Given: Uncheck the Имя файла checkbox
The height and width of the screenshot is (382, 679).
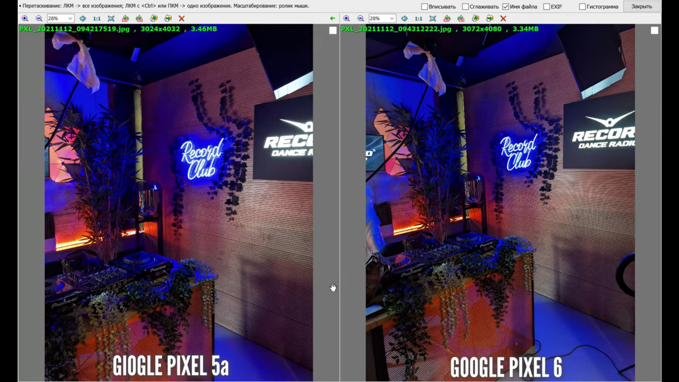Looking at the screenshot, I should tap(506, 7).
